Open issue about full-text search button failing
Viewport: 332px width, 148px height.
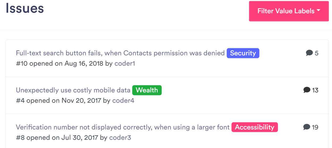(120, 53)
